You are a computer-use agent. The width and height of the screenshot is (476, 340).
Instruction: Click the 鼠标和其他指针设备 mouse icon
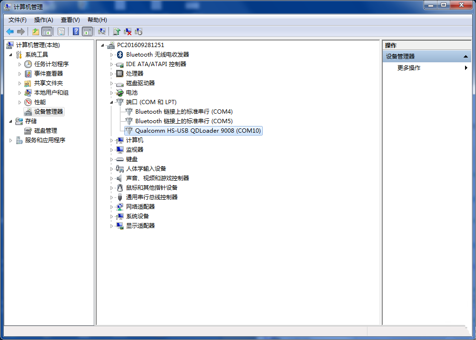pyautogui.click(x=120, y=188)
